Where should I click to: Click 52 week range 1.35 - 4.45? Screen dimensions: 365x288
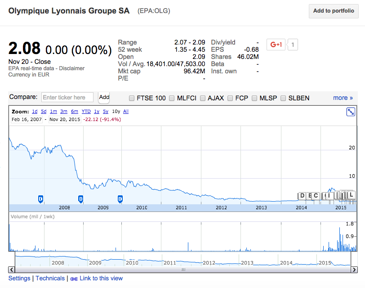coord(190,49)
